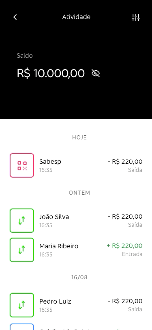Open the filter settings sliders icon
The height and width of the screenshot is (330, 152).
(x=136, y=17)
